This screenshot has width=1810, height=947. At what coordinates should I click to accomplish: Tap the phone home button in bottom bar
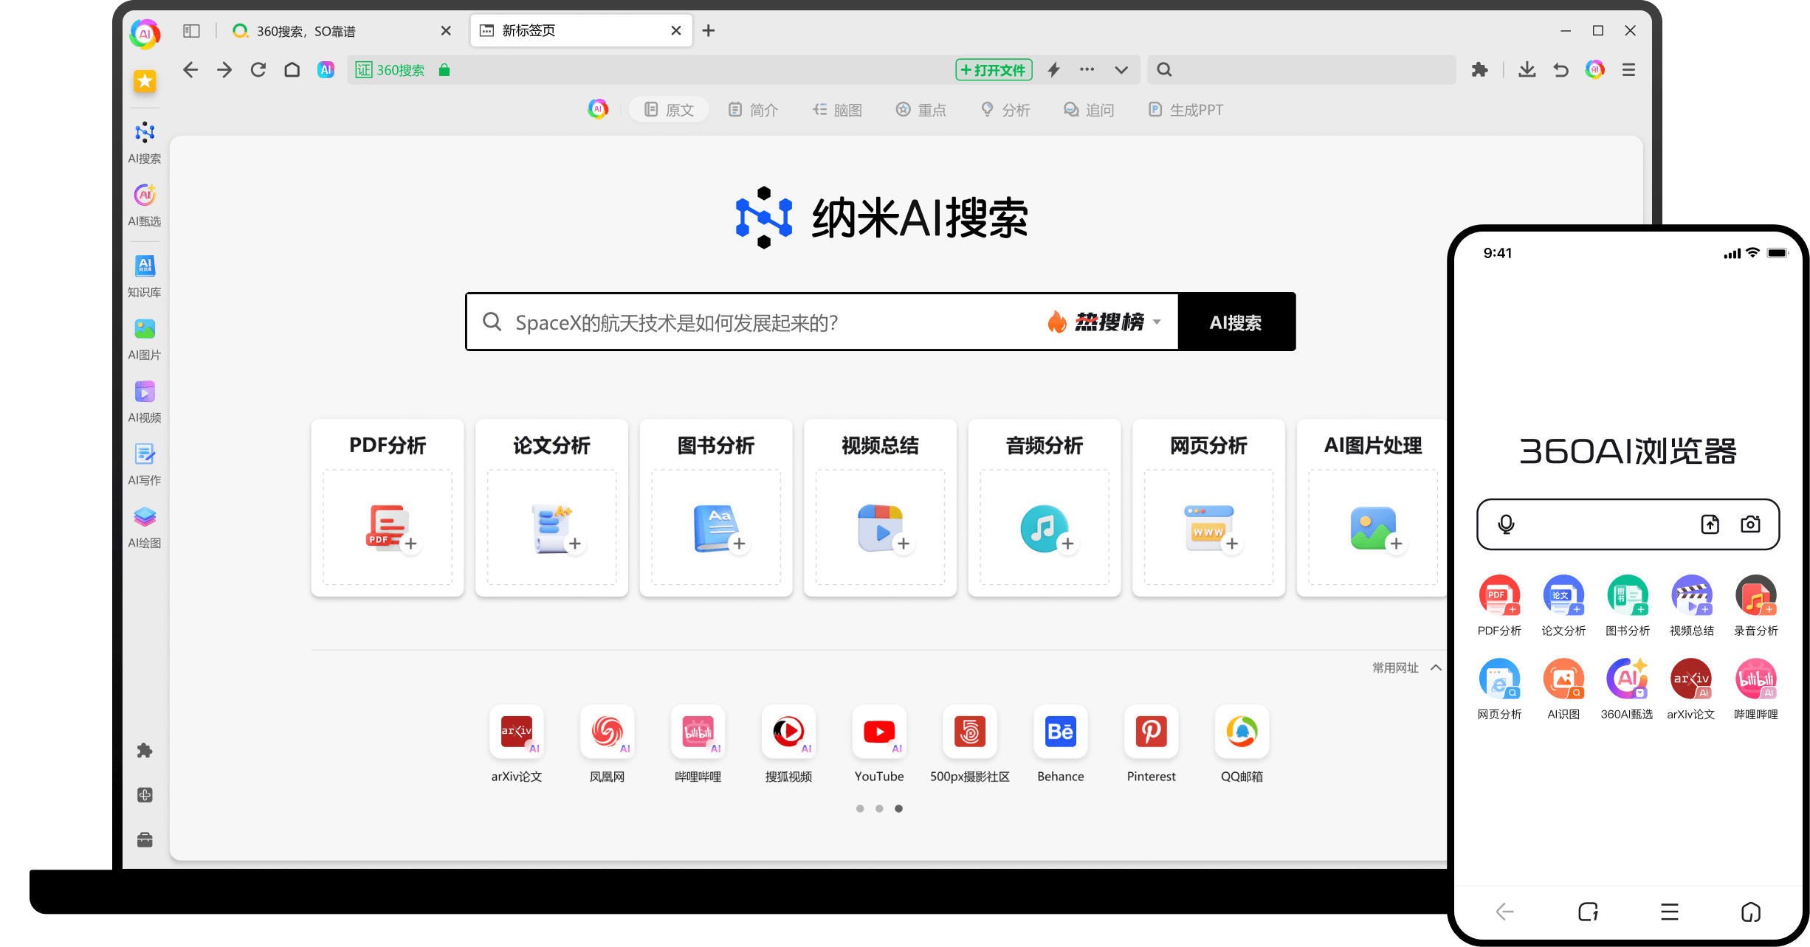(x=1751, y=912)
